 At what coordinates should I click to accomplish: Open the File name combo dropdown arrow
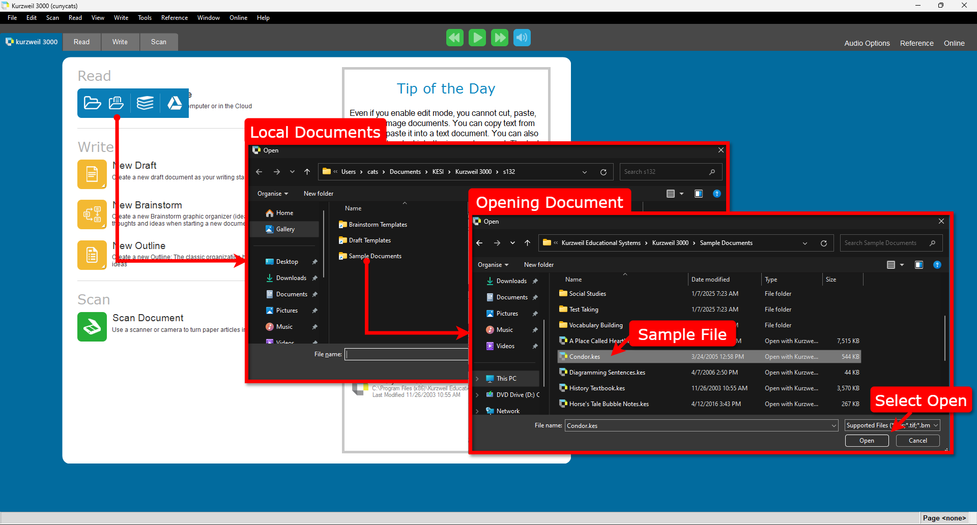pyautogui.click(x=834, y=425)
